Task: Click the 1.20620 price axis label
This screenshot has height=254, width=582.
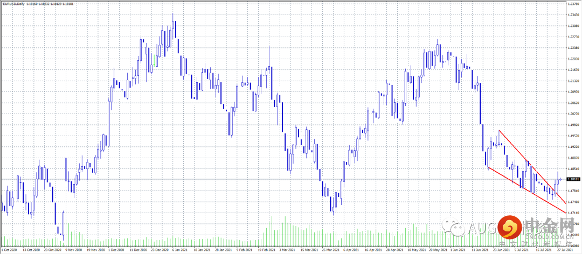Action: point(573,103)
